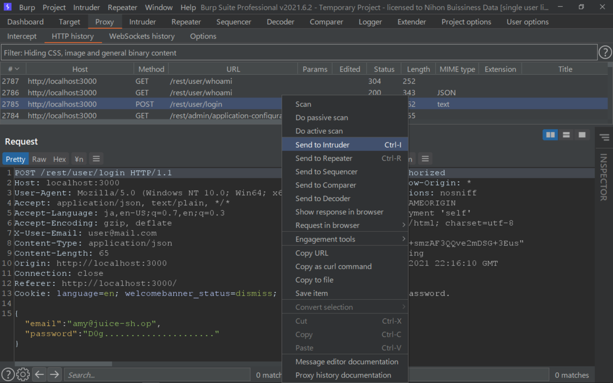The height and width of the screenshot is (383, 613).
Task: Switch to the Intercept sub-tab
Action: click(x=22, y=36)
